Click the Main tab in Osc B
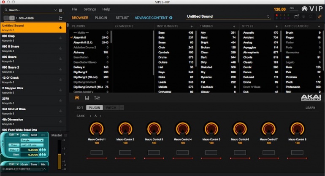This screenshot has width=325, height=176. point(24,135)
